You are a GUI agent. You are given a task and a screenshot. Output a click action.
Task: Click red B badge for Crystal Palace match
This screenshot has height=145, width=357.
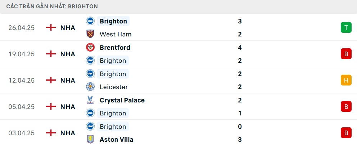[346, 106]
